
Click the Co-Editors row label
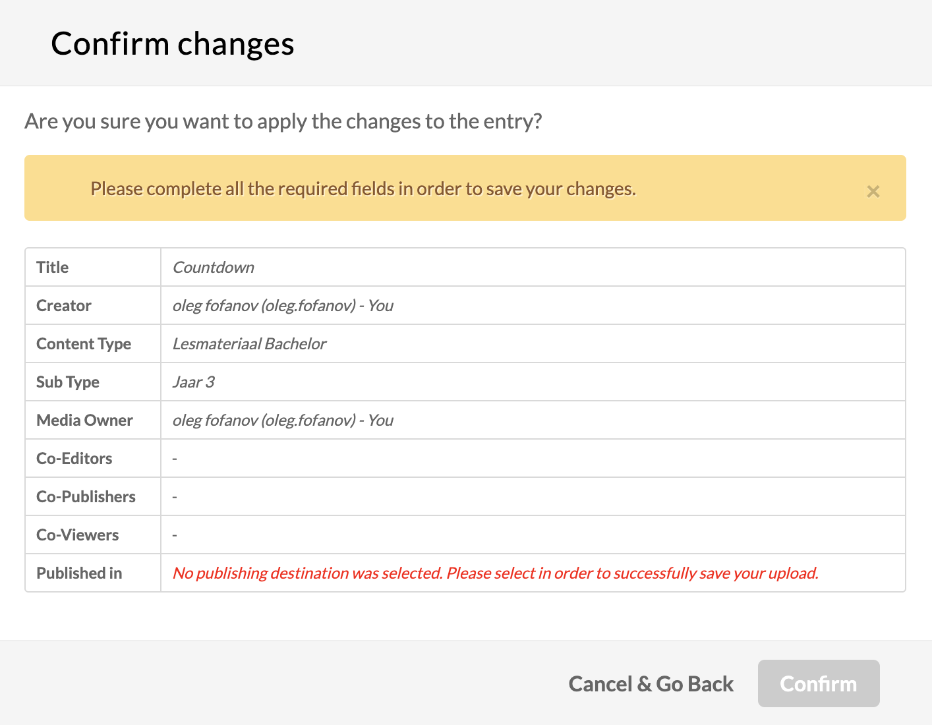[x=74, y=458]
